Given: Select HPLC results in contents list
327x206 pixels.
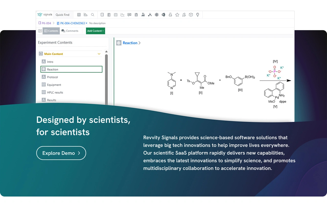Looking at the screenshot, I should pyautogui.click(x=55, y=92).
